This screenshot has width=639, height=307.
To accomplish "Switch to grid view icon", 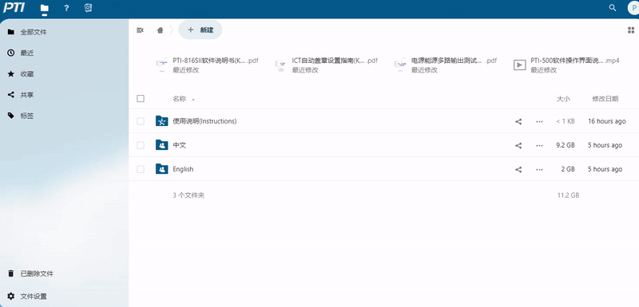I will pos(631,30).
